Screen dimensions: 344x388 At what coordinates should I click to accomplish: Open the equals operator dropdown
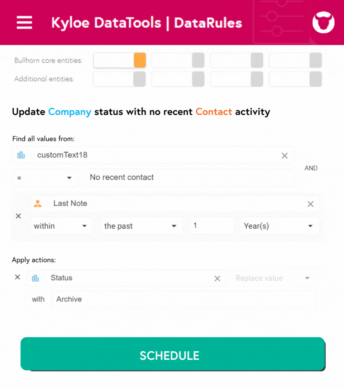coord(46,178)
